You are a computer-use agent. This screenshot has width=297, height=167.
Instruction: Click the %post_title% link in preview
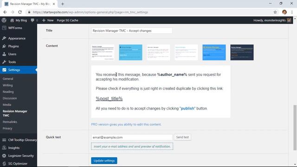(109, 99)
